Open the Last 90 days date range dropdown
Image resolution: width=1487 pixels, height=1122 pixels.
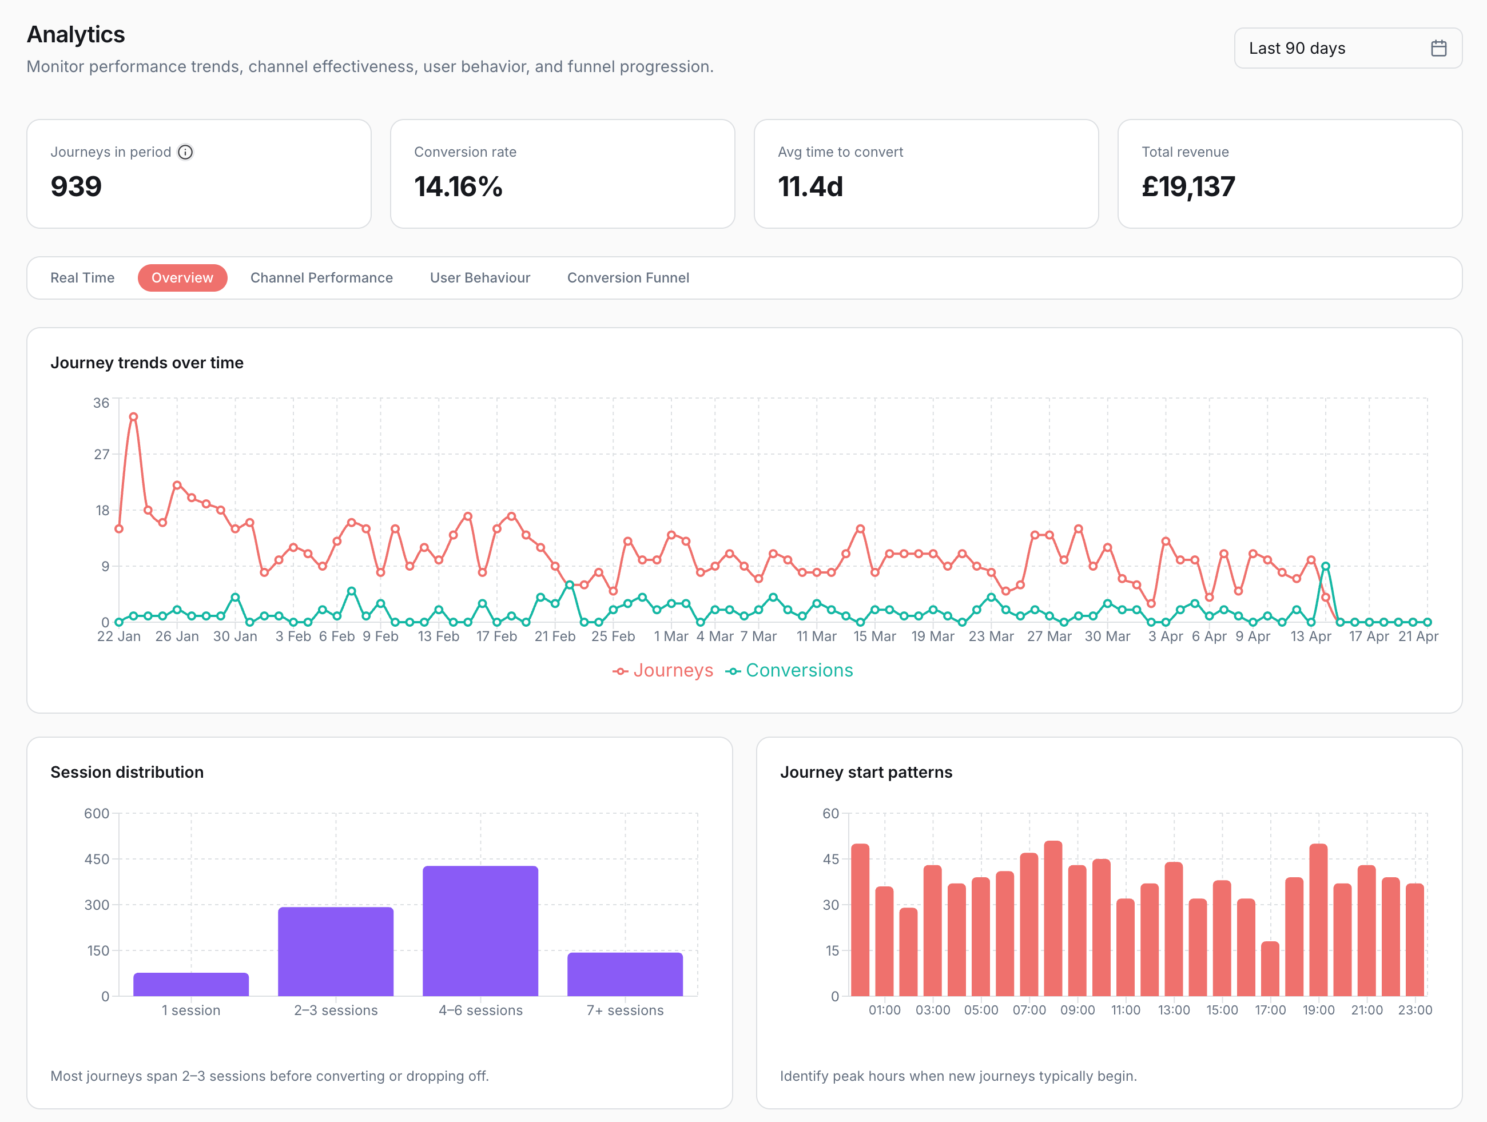[1347, 47]
